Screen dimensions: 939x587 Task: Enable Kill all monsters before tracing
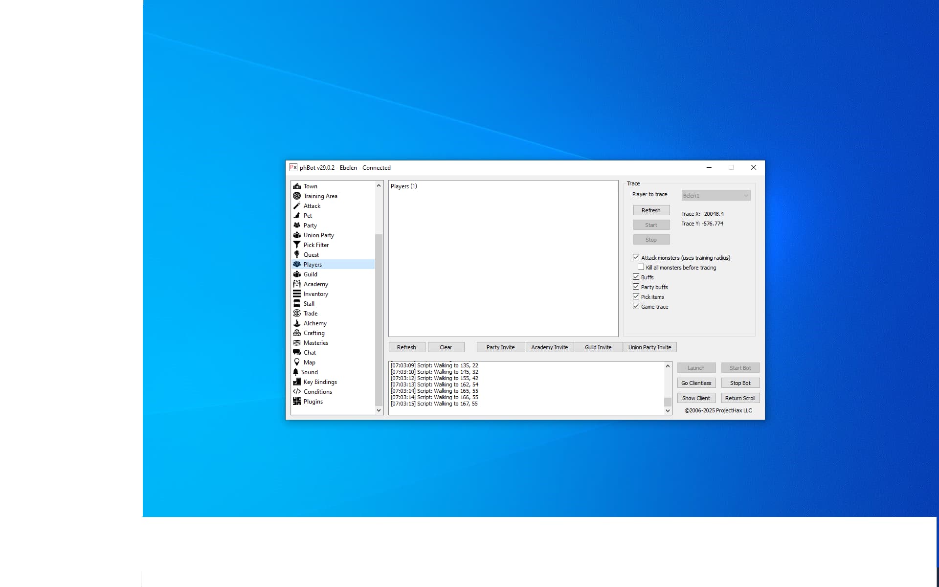click(x=641, y=267)
